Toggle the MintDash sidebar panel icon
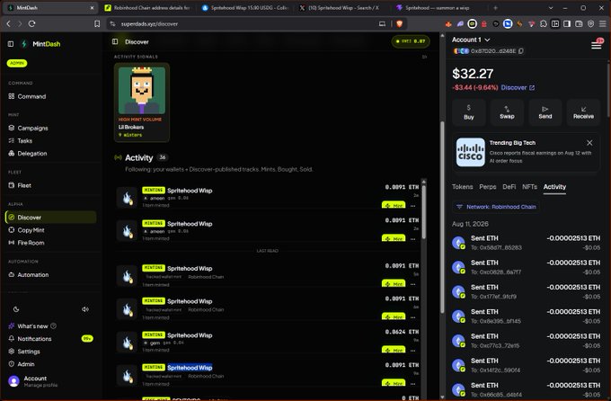The image size is (611, 401). point(11,44)
